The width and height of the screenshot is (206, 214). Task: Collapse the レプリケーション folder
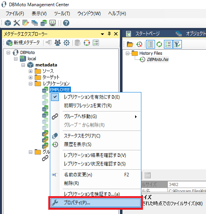click(30, 84)
